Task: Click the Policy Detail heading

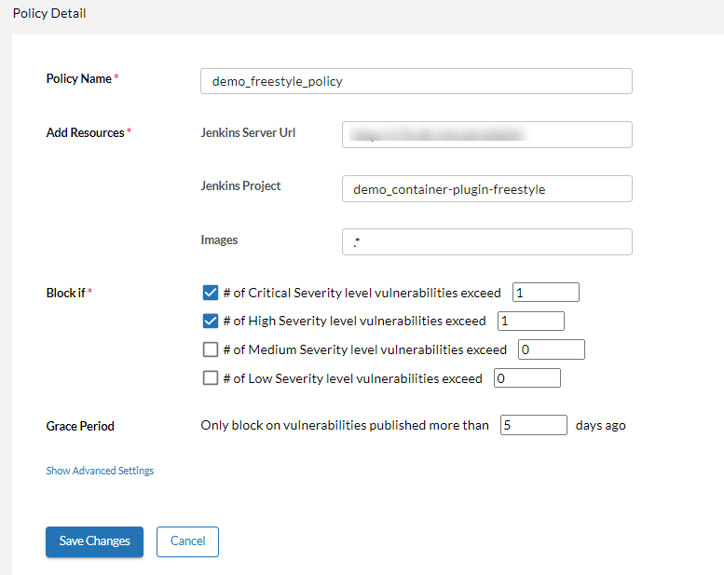Action: coord(49,14)
